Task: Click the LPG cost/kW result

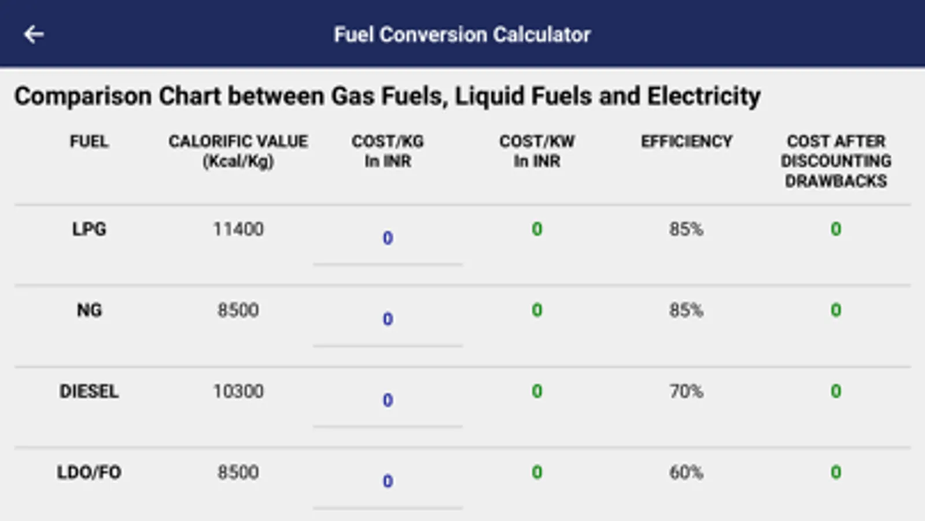Action: click(x=537, y=229)
